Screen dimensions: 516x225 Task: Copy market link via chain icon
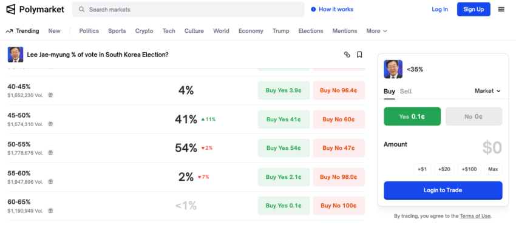click(x=347, y=55)
